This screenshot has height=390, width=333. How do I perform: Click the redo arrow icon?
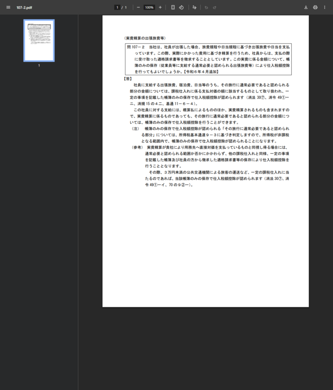(215, 7)
